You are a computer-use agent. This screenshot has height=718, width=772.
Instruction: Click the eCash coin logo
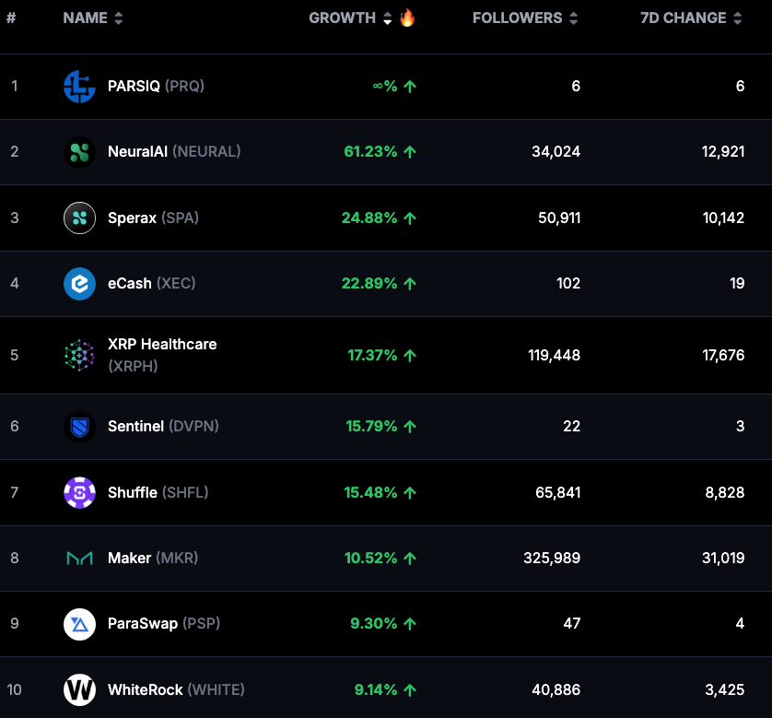coord(79,283)
